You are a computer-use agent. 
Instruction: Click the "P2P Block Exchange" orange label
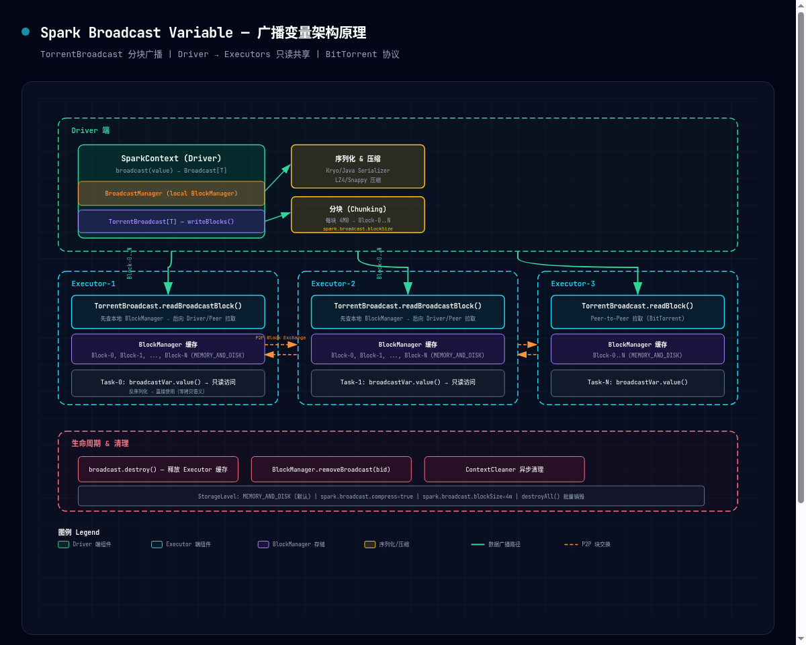click(280, 338)
